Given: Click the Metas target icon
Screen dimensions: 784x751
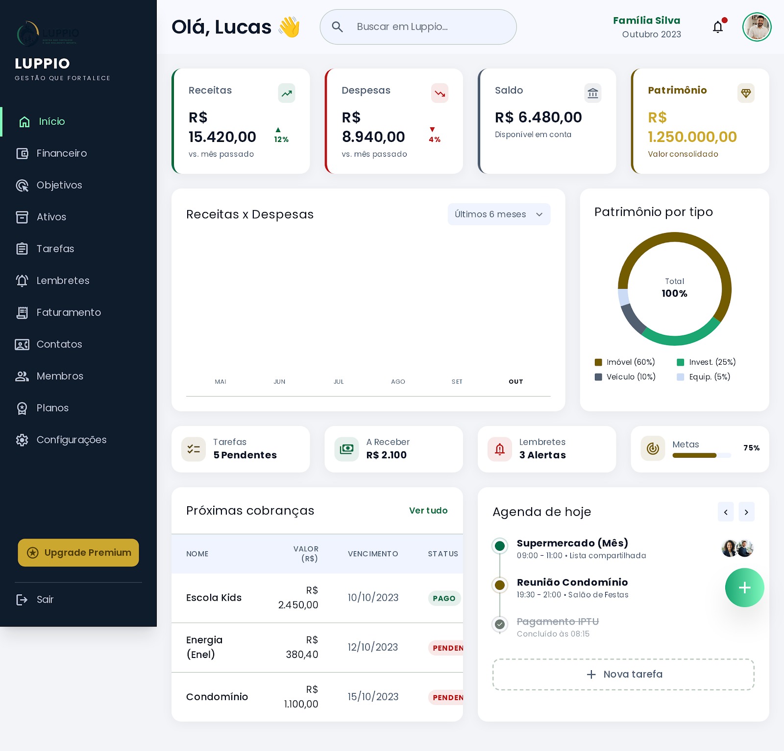Looking at the screenshot, I should click(x=653, y=448).
